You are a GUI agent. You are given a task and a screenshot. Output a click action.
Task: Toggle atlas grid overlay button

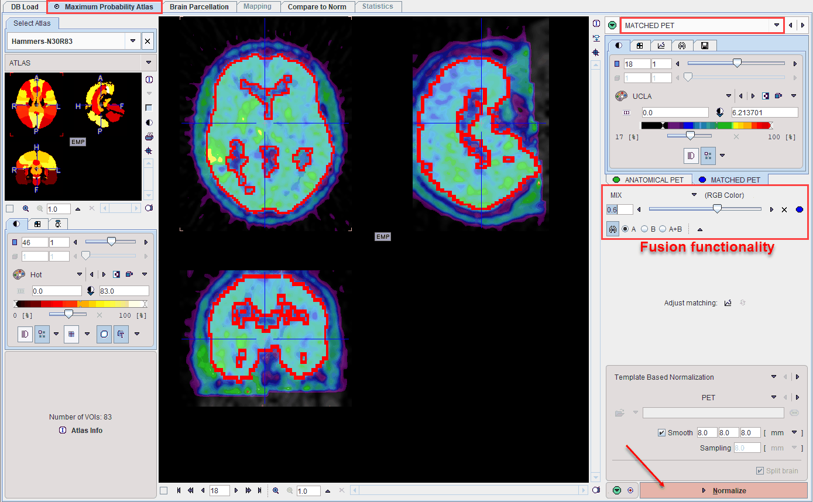click(x=71, y=334)
